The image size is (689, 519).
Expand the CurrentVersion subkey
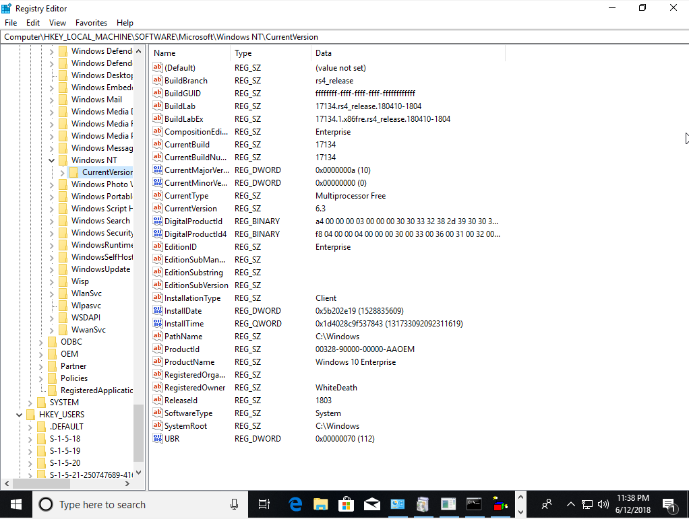point(63,172)
